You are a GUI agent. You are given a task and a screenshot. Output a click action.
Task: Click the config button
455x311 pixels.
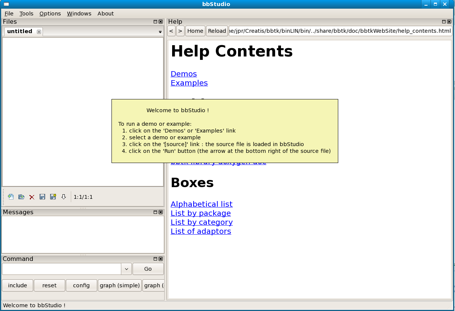coord(81,285)
